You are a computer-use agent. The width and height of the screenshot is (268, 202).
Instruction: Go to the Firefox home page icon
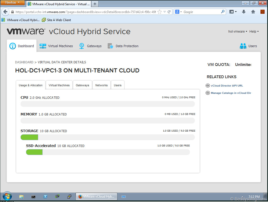coord(253,12)
